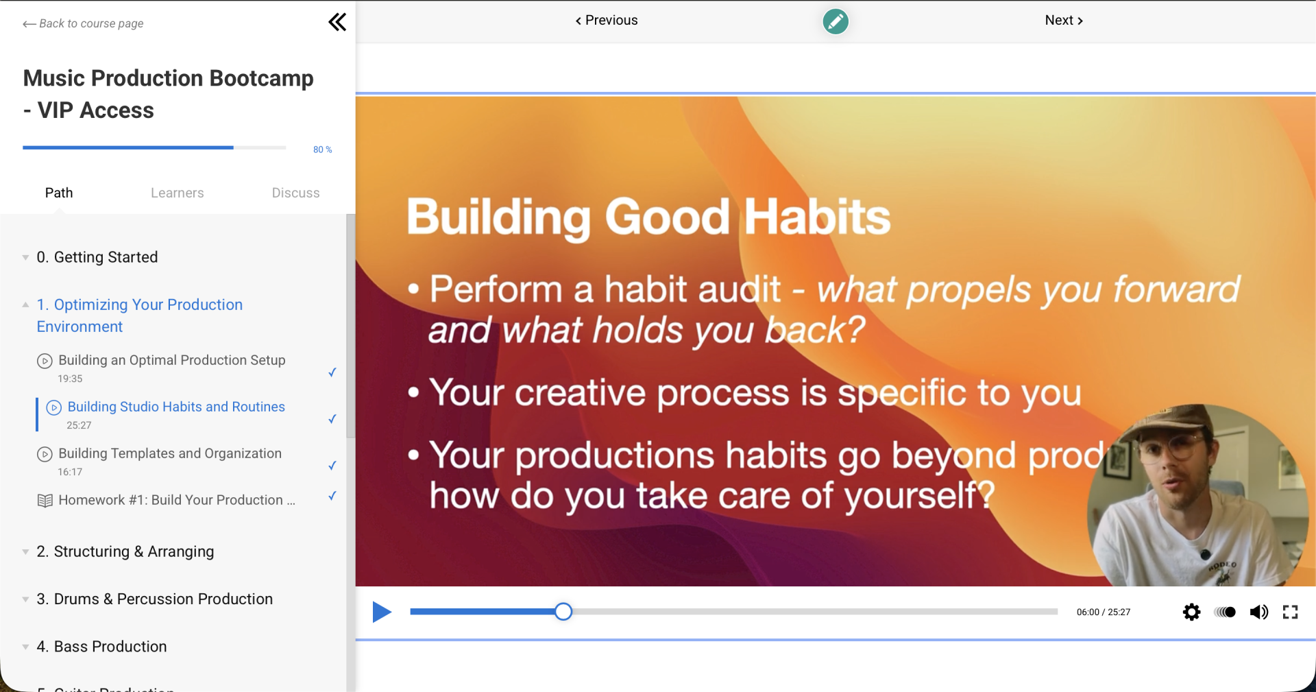1316x692 pixels.
Task: Go to the Next lesson
Action: 1063,21
